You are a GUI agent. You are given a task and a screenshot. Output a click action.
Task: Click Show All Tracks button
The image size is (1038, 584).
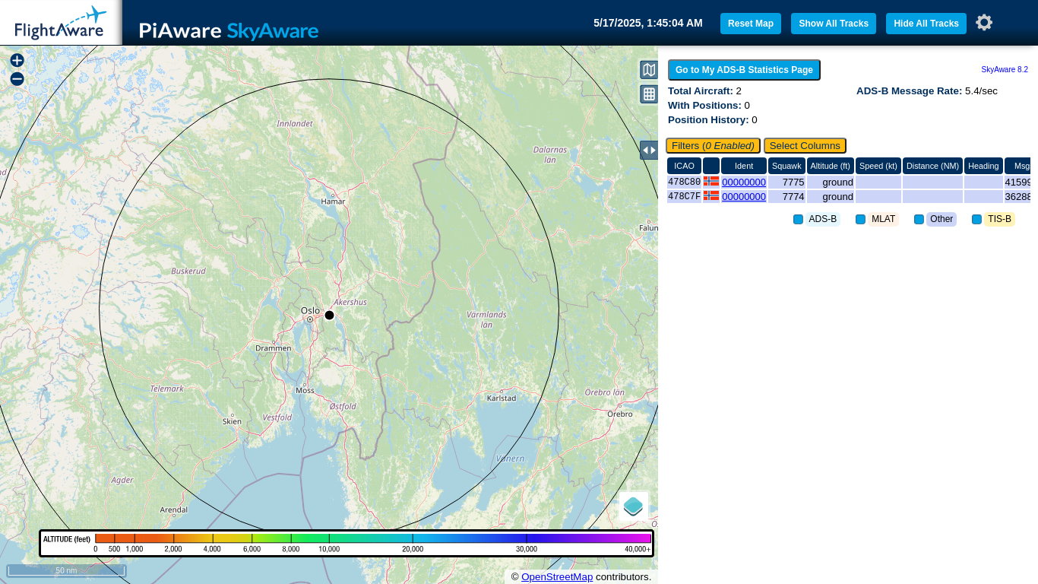coord(834,24)
